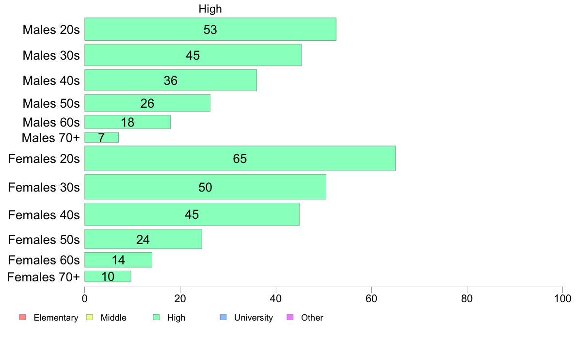Click the 100 tick label on axis
Screen dimensions: 576x357
[x=562, y=298]
